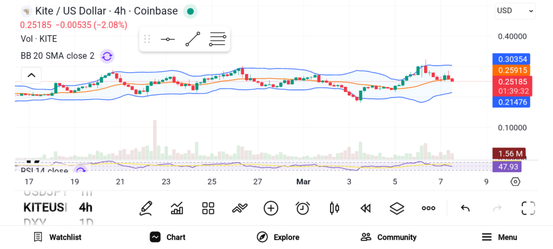Select the trend line drawing tool
The image size is (553, 249).
(193, 39)
